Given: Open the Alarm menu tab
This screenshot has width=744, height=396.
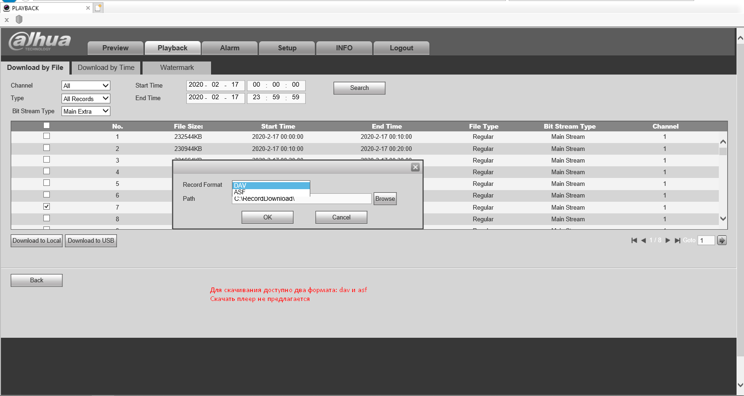Looking at the screenshot, I should tap(230, 48).
